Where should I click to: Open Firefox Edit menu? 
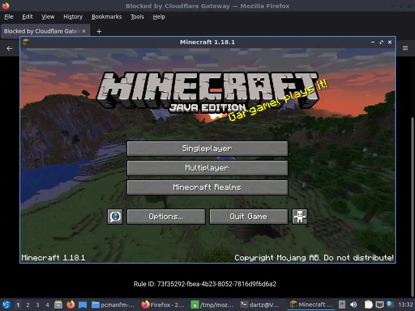[x=28, y=17]
